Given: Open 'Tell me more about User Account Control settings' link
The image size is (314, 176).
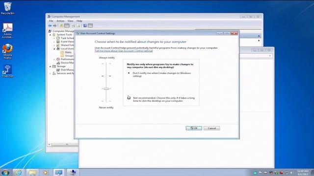Looking at the screenshot, I should [x=124, y=51].
